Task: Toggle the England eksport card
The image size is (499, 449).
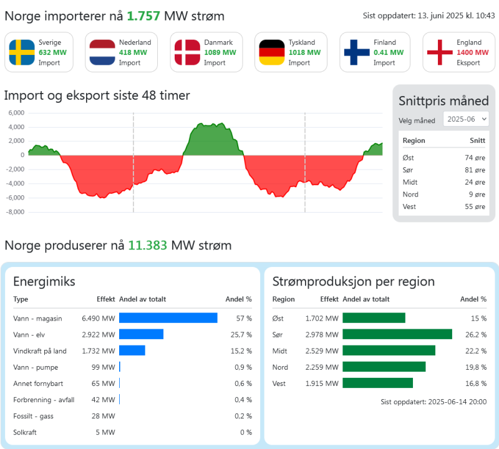Action: [460, 52]
